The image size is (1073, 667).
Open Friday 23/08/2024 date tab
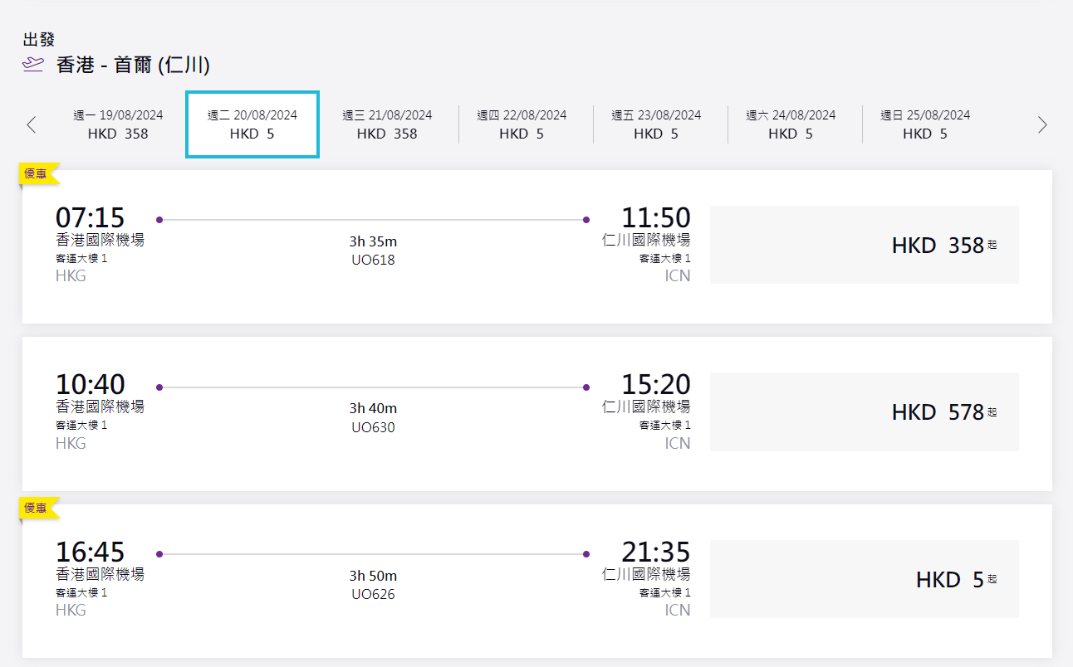click(x=656, y=124)
